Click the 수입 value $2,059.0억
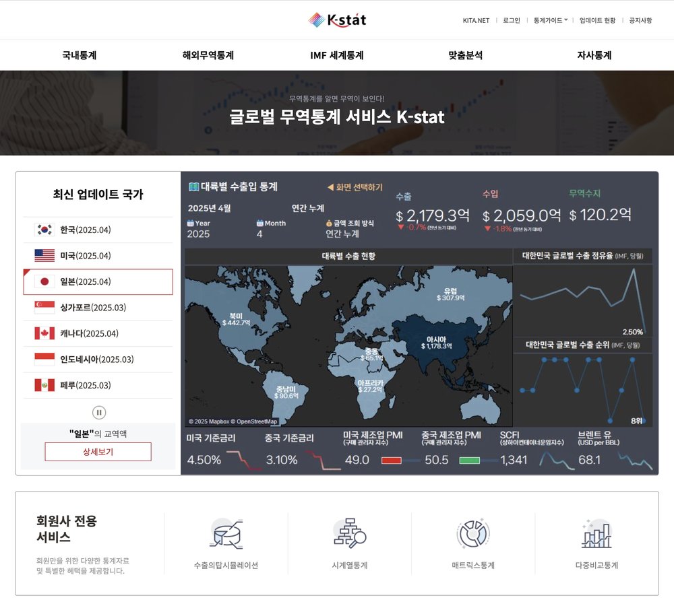This screenshot has height=608, width=674. pyautogui.click(x=522, y=215)
